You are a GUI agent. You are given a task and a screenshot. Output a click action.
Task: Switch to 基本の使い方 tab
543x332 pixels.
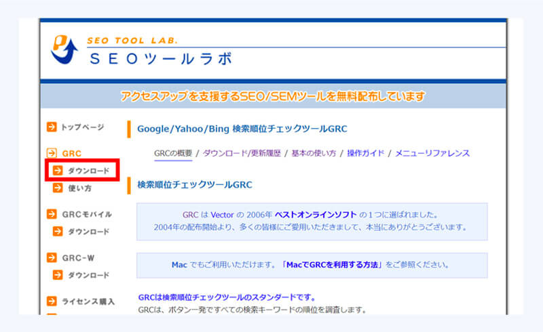click(x=314, y=153)
